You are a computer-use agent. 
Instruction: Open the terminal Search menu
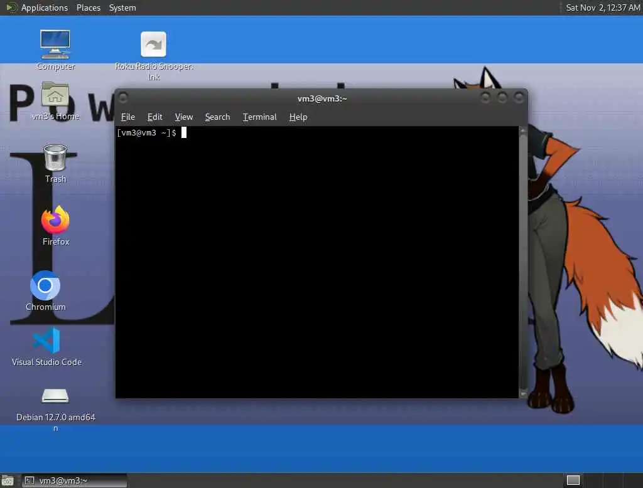[217, 117]
